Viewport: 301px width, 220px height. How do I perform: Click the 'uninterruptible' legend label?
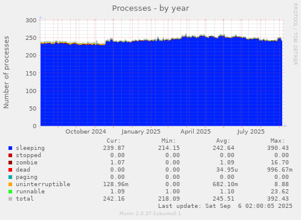(43, 184)
